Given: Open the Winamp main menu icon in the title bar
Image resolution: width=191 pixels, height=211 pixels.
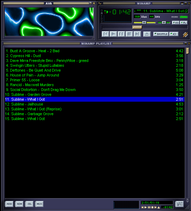Looking at the screenshot, I should (x=100, y=3).
